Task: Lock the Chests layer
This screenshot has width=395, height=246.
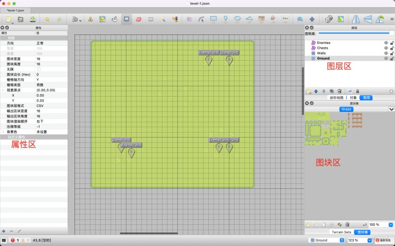Action: click(392, 48)
